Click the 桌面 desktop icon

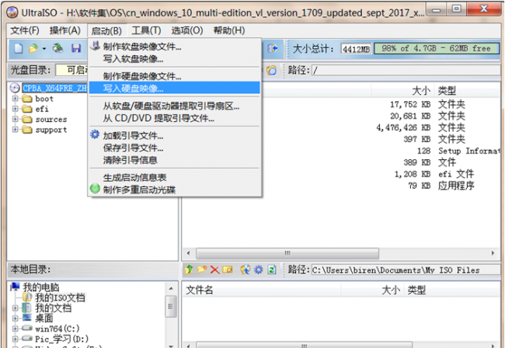coord(26,318)
